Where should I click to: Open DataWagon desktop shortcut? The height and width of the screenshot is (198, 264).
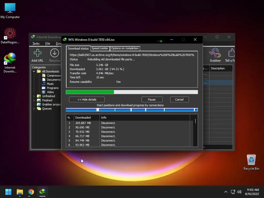pyautogui.click(x=10, y=36)
